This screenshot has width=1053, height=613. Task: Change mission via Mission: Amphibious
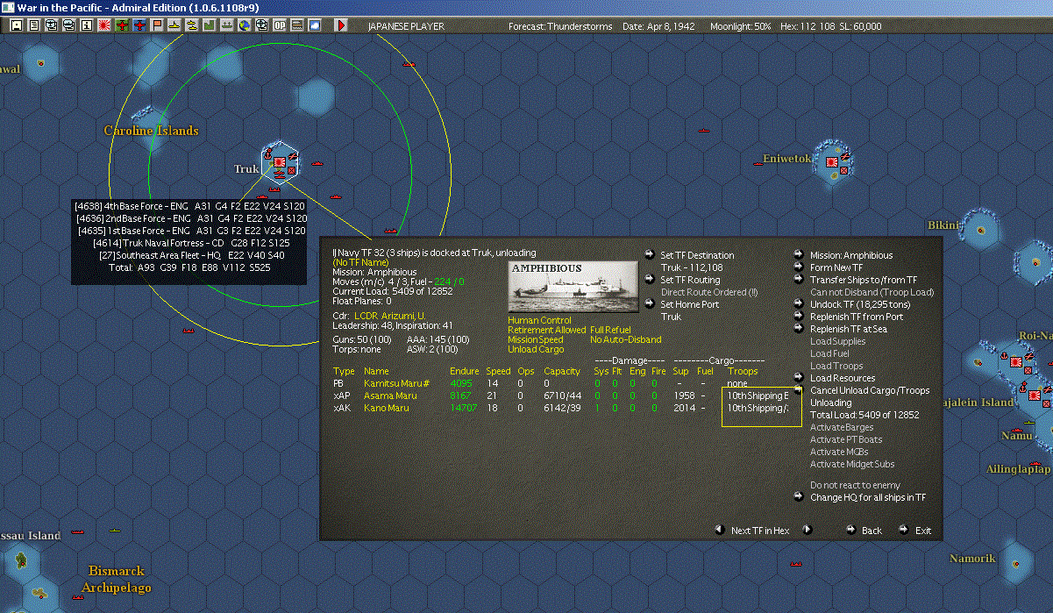[x=851, y=255]
